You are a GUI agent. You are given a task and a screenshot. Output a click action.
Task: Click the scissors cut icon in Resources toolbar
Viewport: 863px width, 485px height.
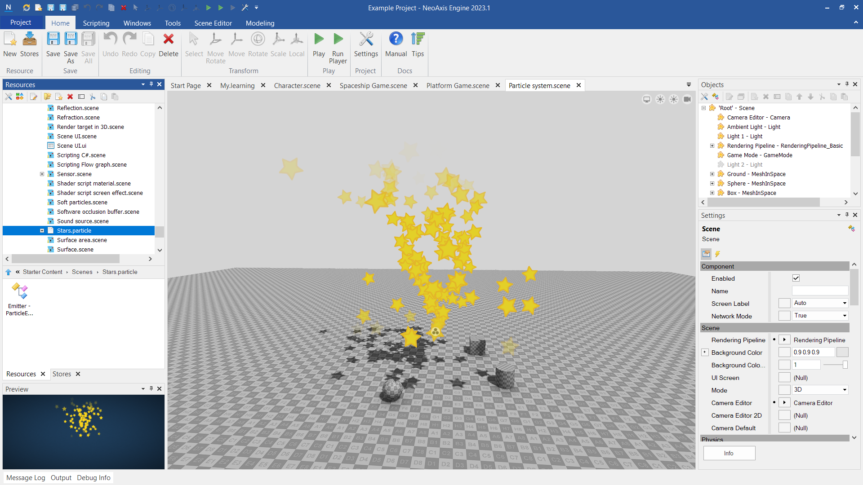pyautogui.click(x=93, y=97)
